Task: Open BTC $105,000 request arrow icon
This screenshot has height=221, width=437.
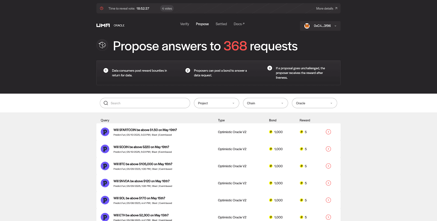Action: click(328, 166)
